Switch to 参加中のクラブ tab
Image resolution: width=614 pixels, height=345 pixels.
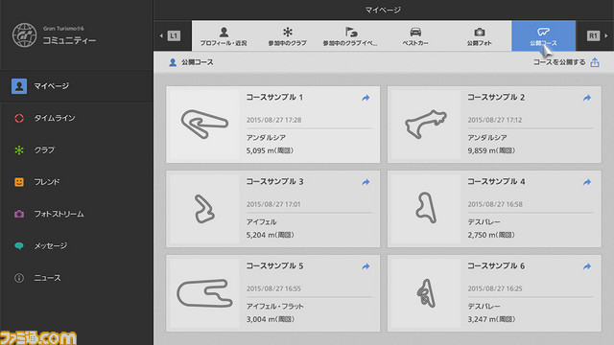(x=288, y=36)
